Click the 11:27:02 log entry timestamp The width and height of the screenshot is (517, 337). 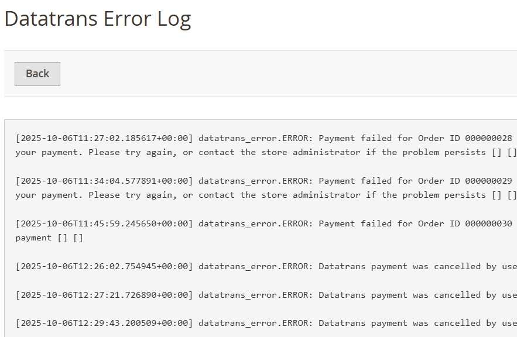click(x=104, y=139)
